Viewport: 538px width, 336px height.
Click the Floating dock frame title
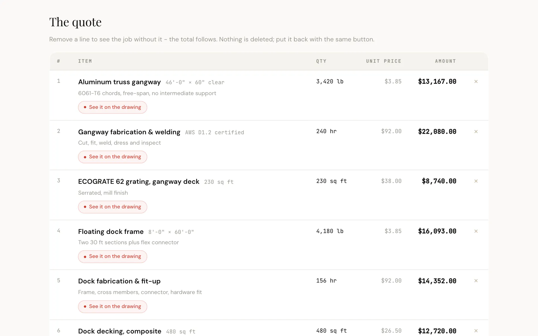point(111,232)
